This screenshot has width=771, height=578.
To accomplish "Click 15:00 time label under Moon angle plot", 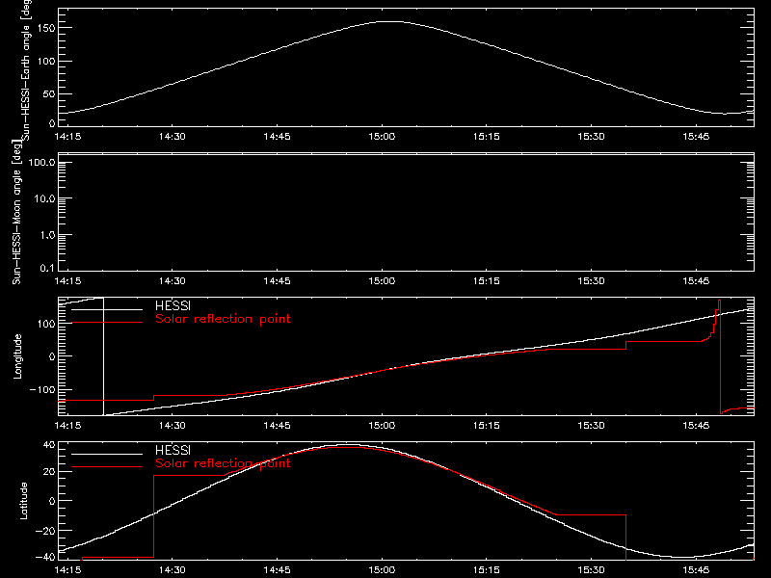I will click(x=382, y=281).
